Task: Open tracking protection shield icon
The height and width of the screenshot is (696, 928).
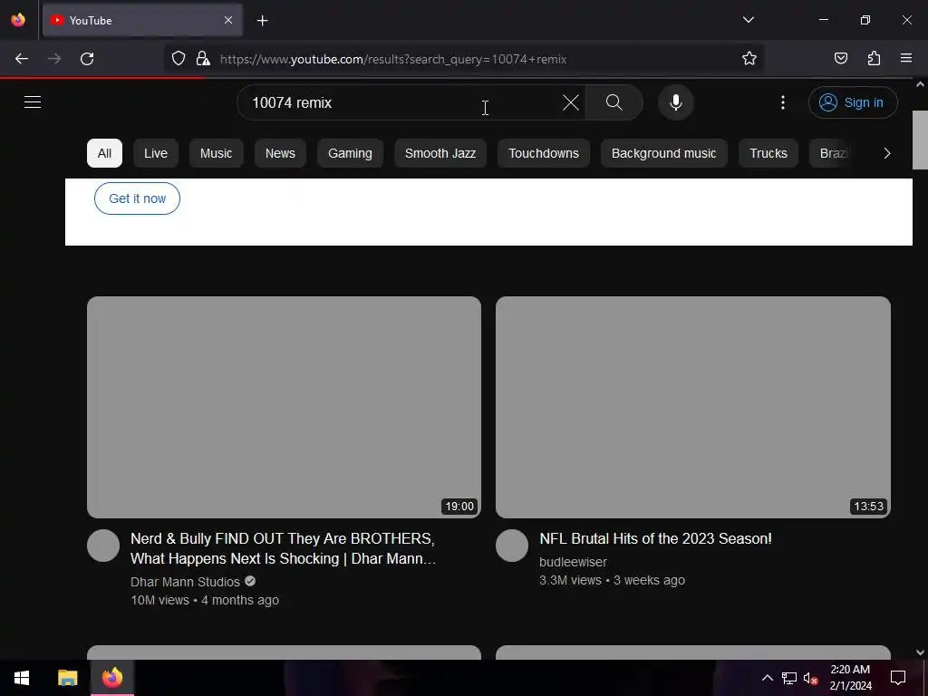Action: tap(179, 59)
